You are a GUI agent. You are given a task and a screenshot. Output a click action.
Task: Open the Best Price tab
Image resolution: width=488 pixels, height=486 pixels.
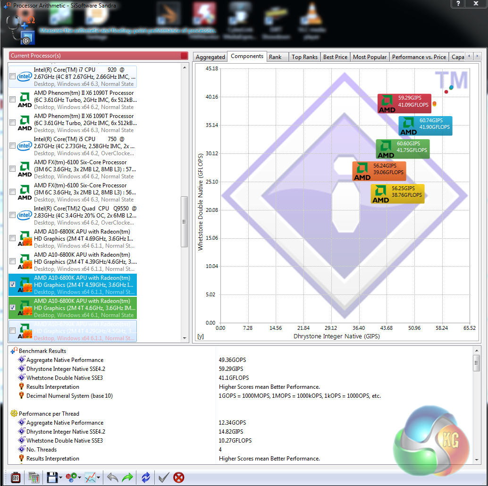click(x=335, y=57)
